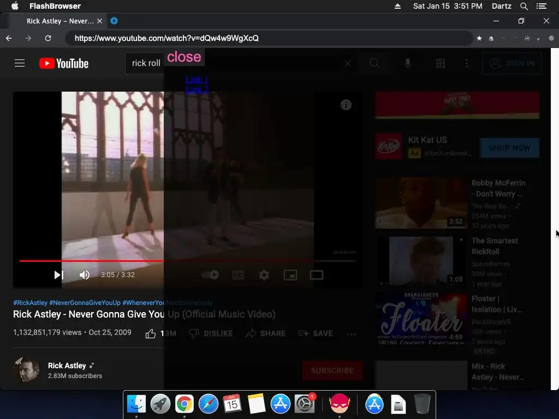Open the Floater Isolation video thumbnail

tap(421, 319)
